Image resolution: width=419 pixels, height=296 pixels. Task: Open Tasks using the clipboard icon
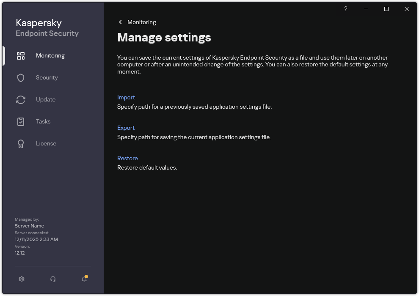click(21, 121)
